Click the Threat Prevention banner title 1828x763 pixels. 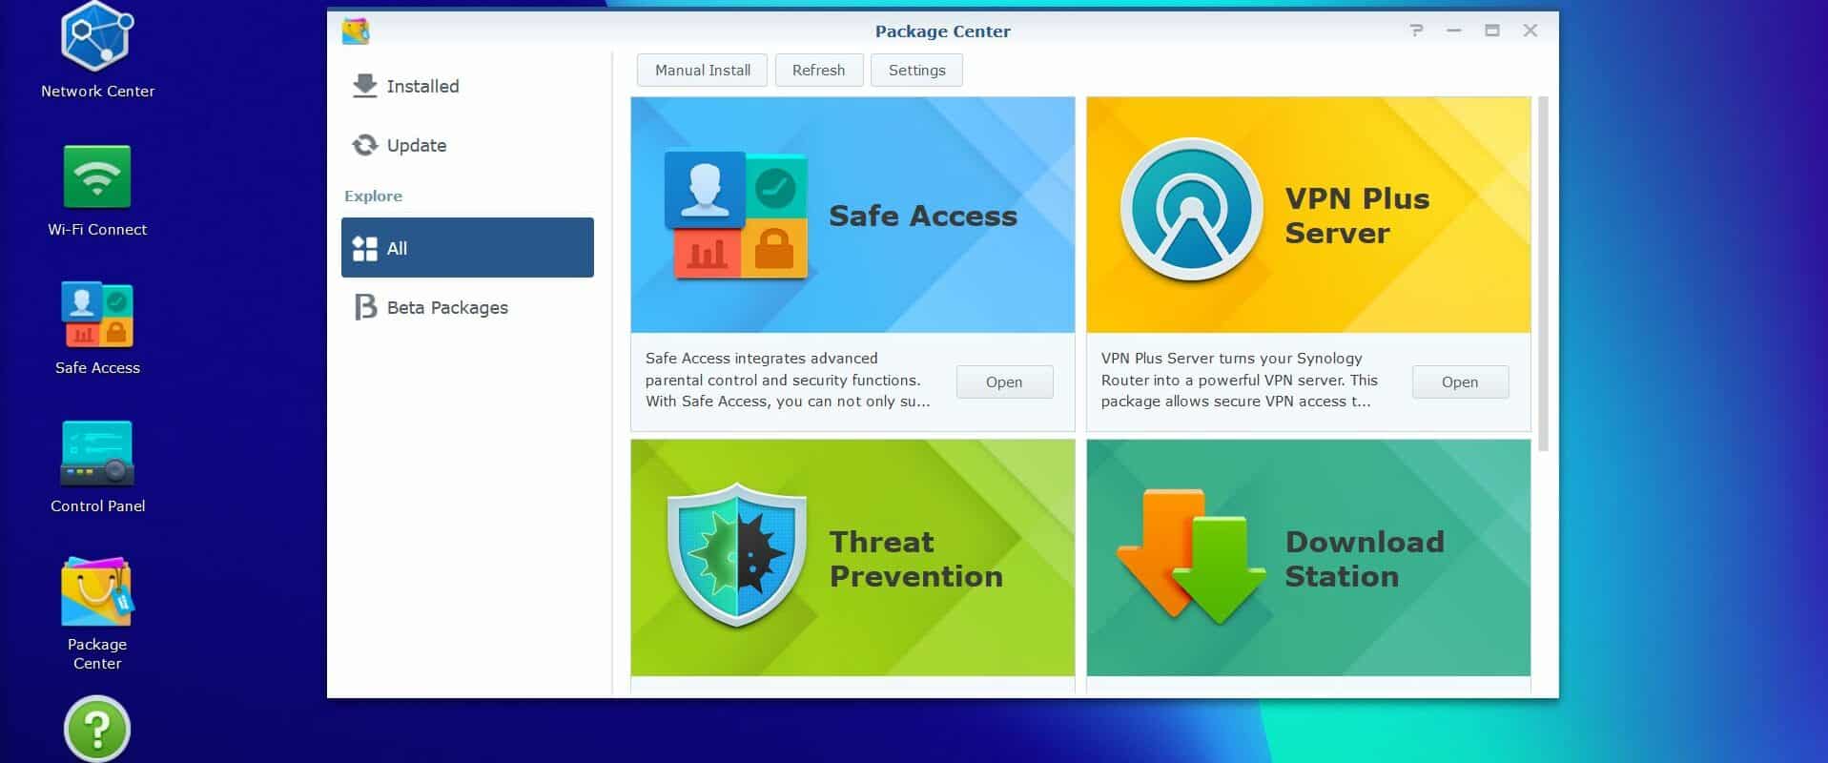point(916,559)
